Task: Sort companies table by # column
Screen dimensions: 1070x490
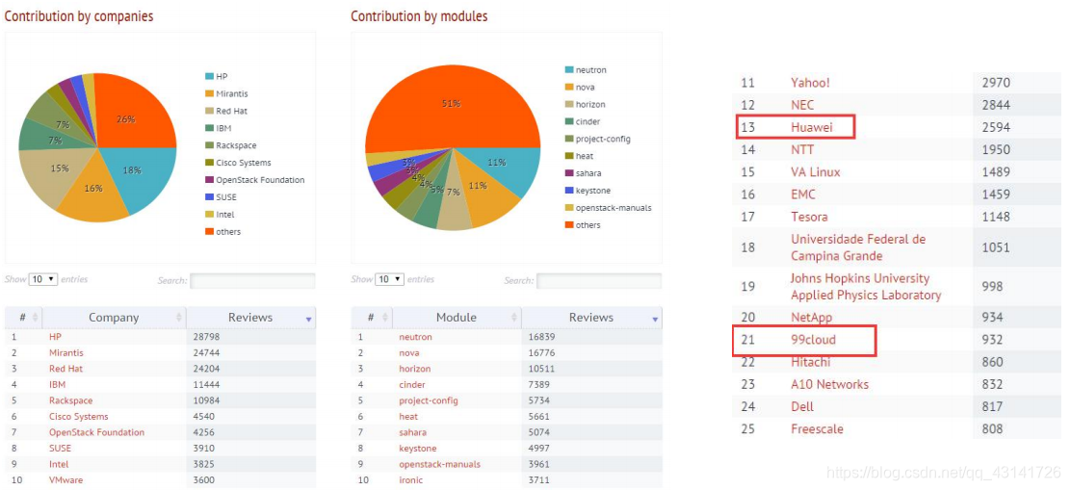Action: (23, 318)
